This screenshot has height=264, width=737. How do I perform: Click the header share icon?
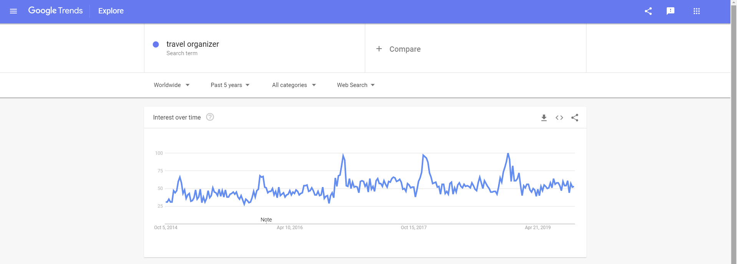648,11
